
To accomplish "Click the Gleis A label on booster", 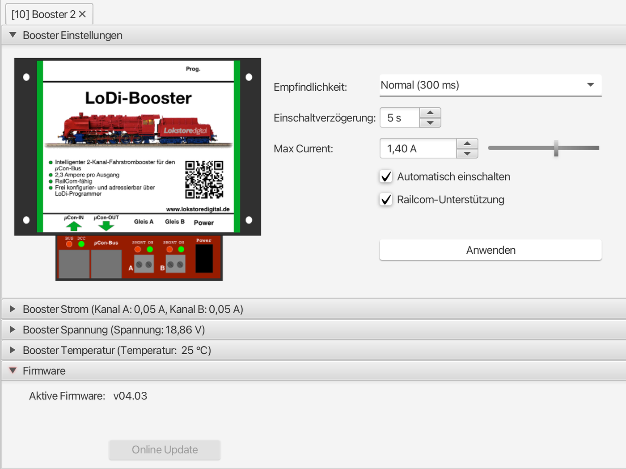I will pyautogui.click(x=144, y=222).
